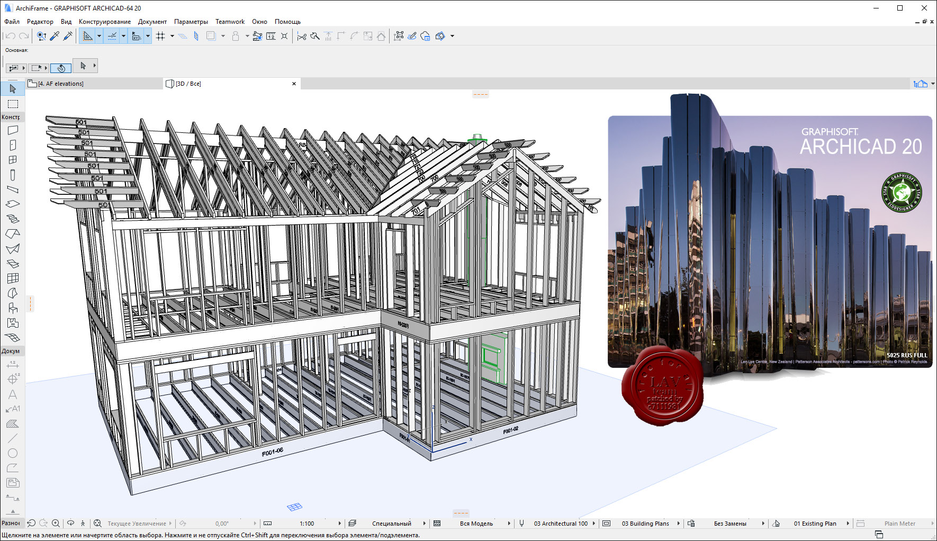Open the Файл menu
Image resolution: width=937 pixels, height=541 pixels.
coord(12,22)
